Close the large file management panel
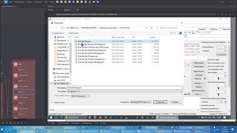This screenshot has height=133, width=237. pyautogui.click(x=229, y=42)
